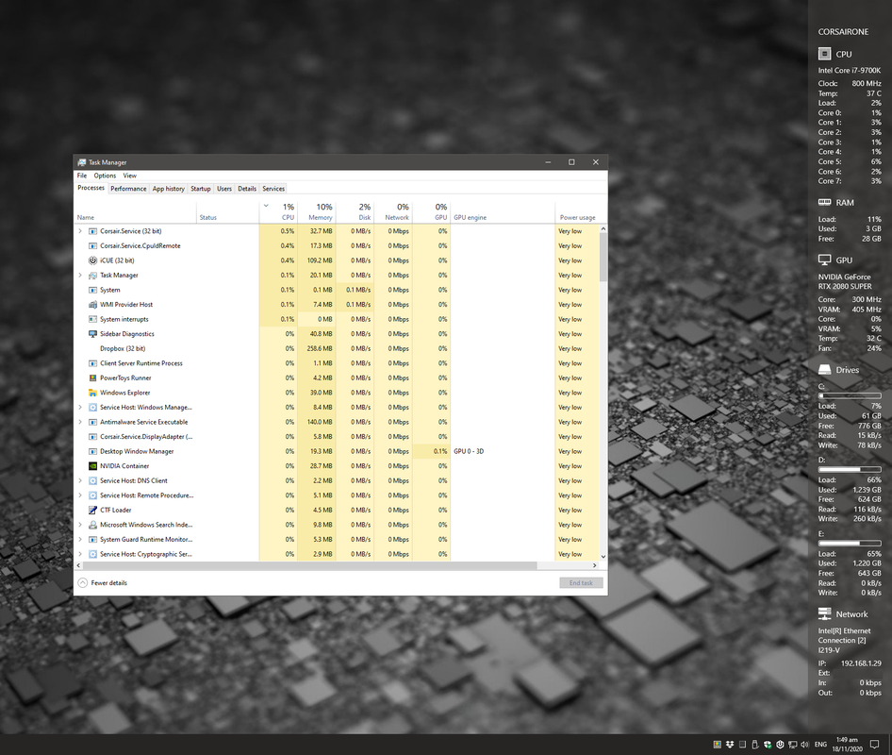Sort by the Name column header

pyautogui.click(x=136, y=211)
